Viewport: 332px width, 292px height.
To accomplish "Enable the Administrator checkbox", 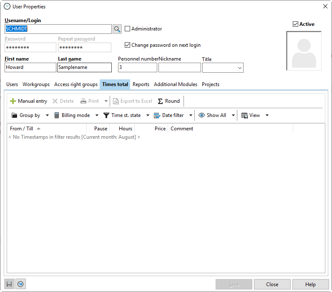I will (x=128, y=29).
